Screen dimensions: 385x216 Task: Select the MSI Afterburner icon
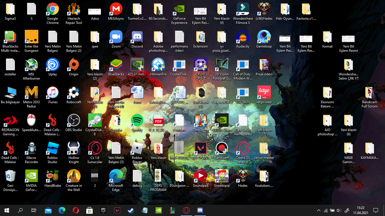pyautogui.click(x=32, y=69)
